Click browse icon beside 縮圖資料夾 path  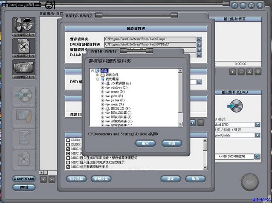point(199,50)
